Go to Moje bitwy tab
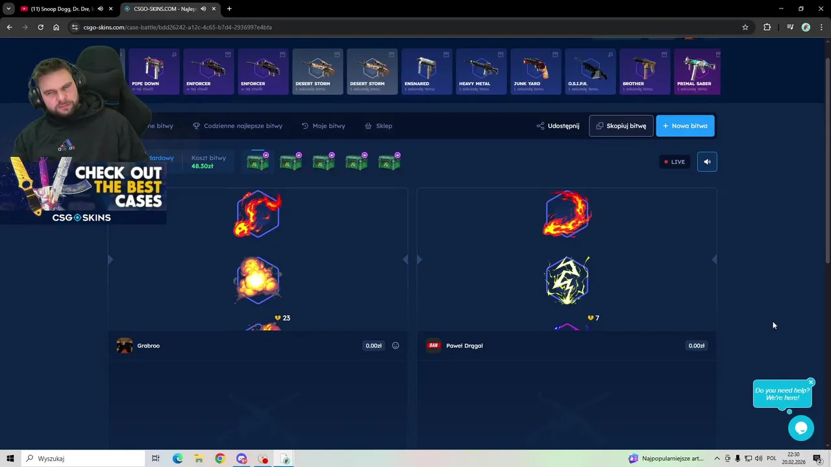Viewport: 831px width, 467px height. click(x=323, y=126)
